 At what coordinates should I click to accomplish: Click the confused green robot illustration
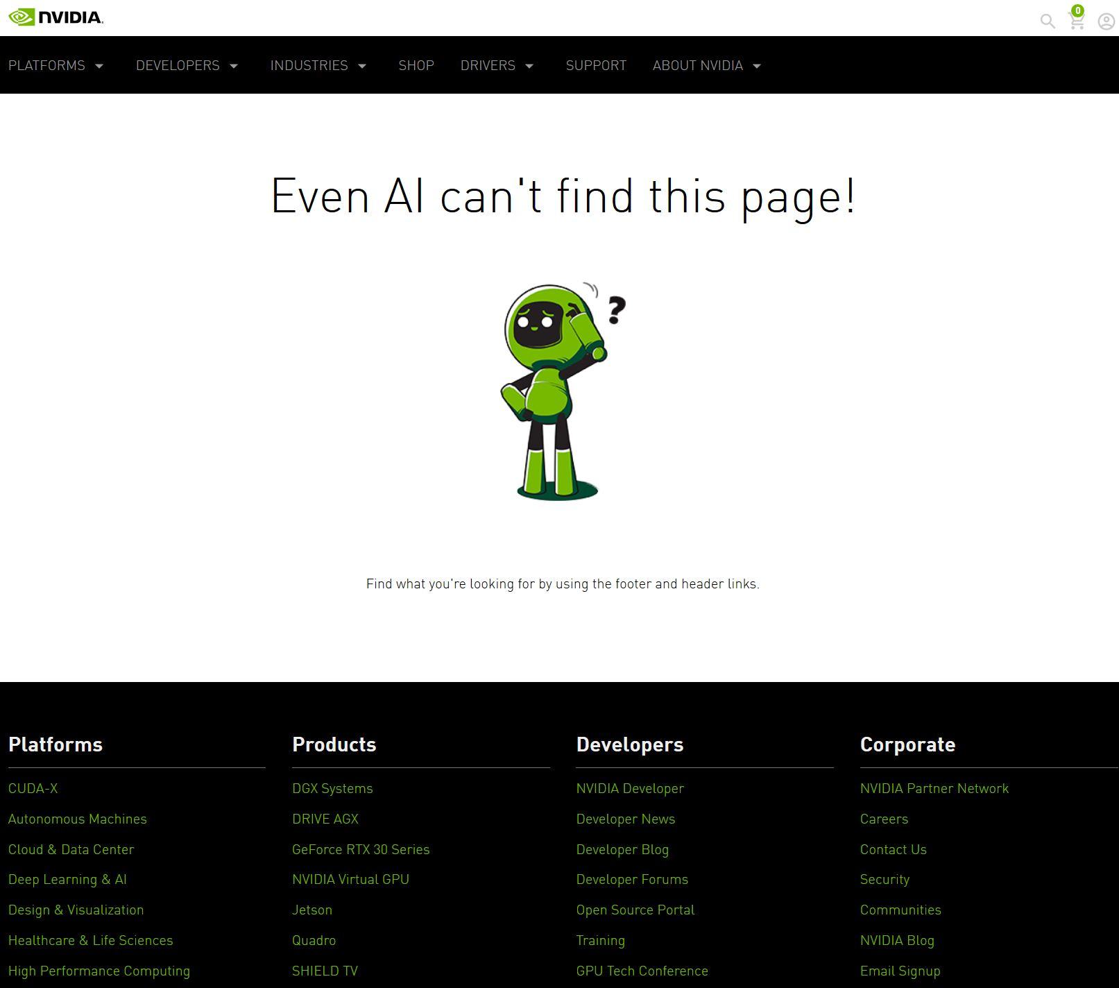pos(562,391)
